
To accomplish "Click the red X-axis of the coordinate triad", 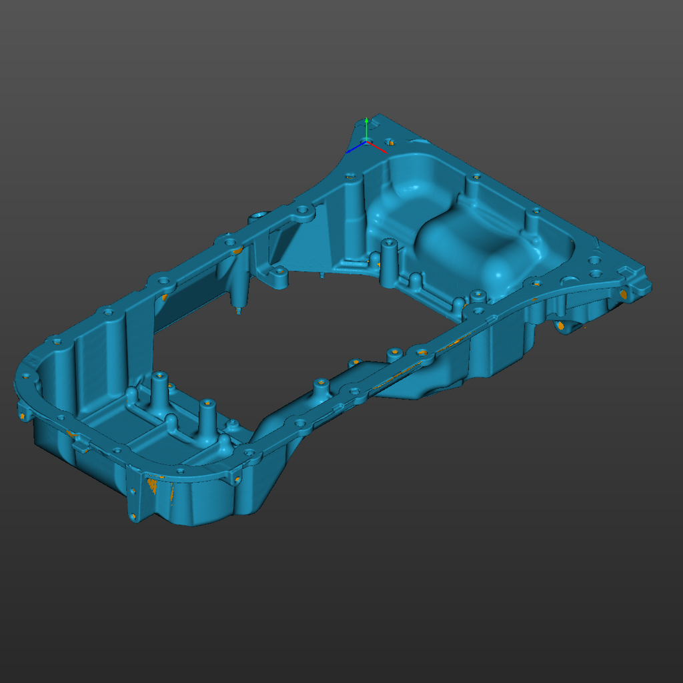I will (x=378, y=147).
